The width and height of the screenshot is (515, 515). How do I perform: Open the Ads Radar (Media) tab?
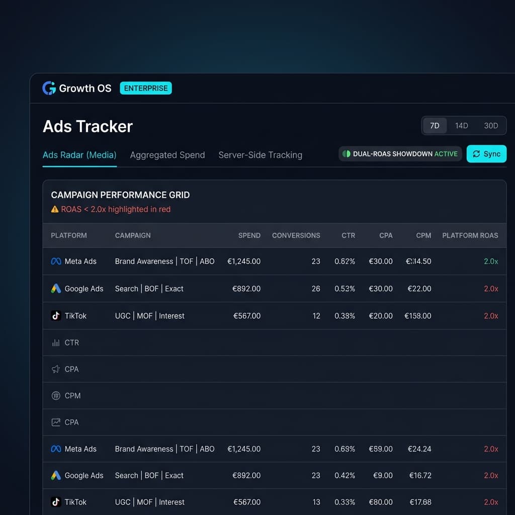click(x=79, y=155)
